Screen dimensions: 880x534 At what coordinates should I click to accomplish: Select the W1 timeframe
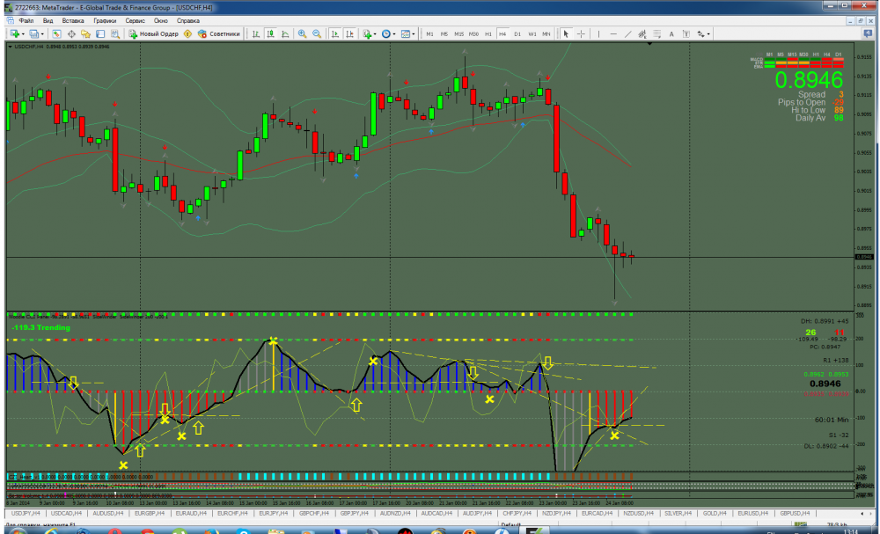click(x=532, y=33)
